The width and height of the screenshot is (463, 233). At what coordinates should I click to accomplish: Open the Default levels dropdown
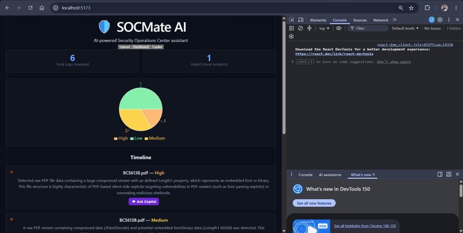click(405, 28)
